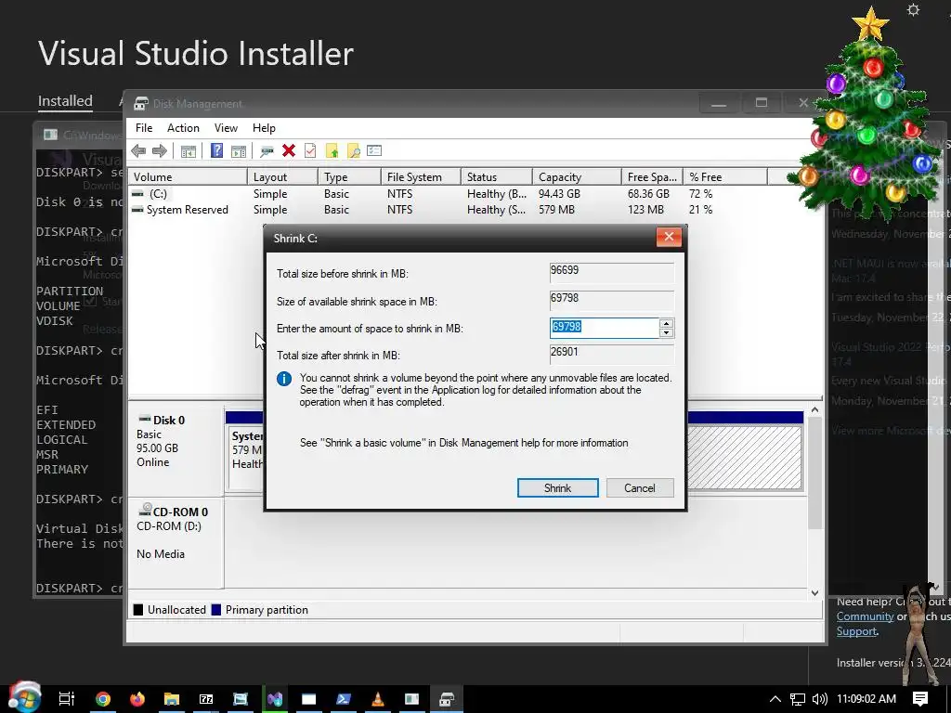
Task: Open PowerShell from the taskbar
Action: click(343, 699)
